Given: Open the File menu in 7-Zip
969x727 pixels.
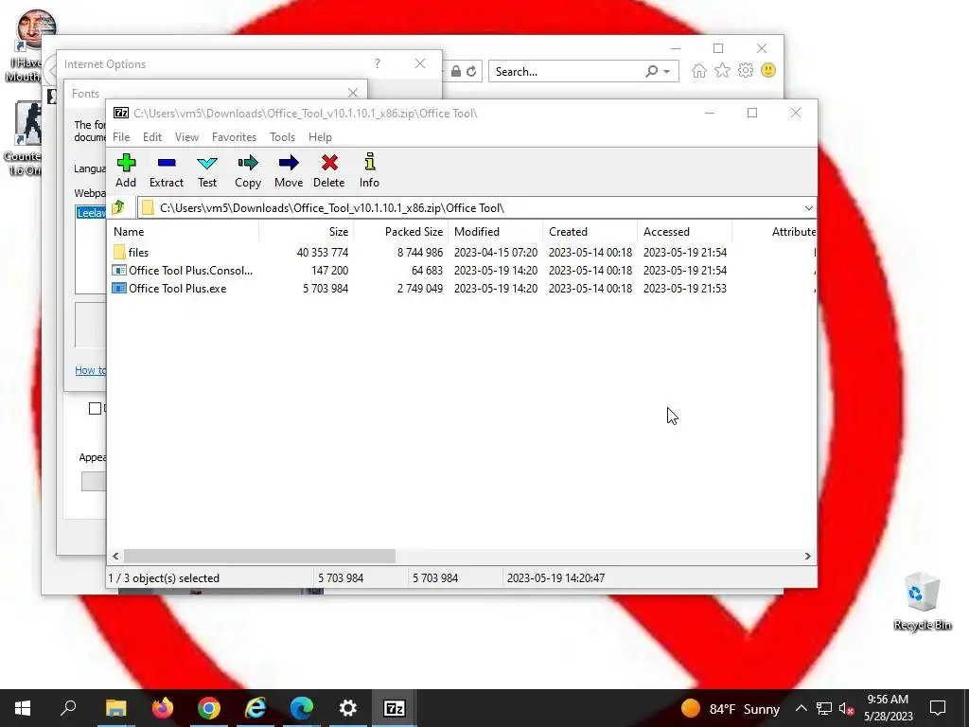Looking at the screenshot, I should [x=121, y=137].
